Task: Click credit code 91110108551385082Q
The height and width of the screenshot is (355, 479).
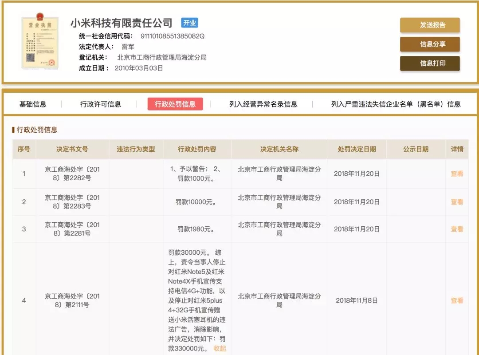Action: (172, 36)
